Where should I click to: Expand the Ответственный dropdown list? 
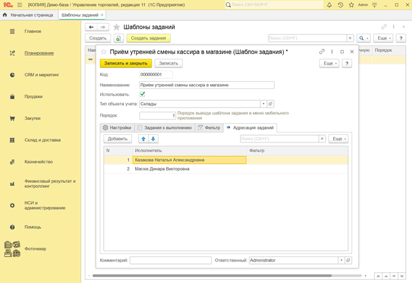click(x=341, y=260)
